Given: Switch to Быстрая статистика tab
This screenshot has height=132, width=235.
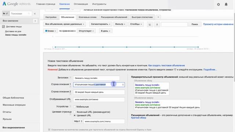Looking at the screenshot, I should click(x=142, y=17).
